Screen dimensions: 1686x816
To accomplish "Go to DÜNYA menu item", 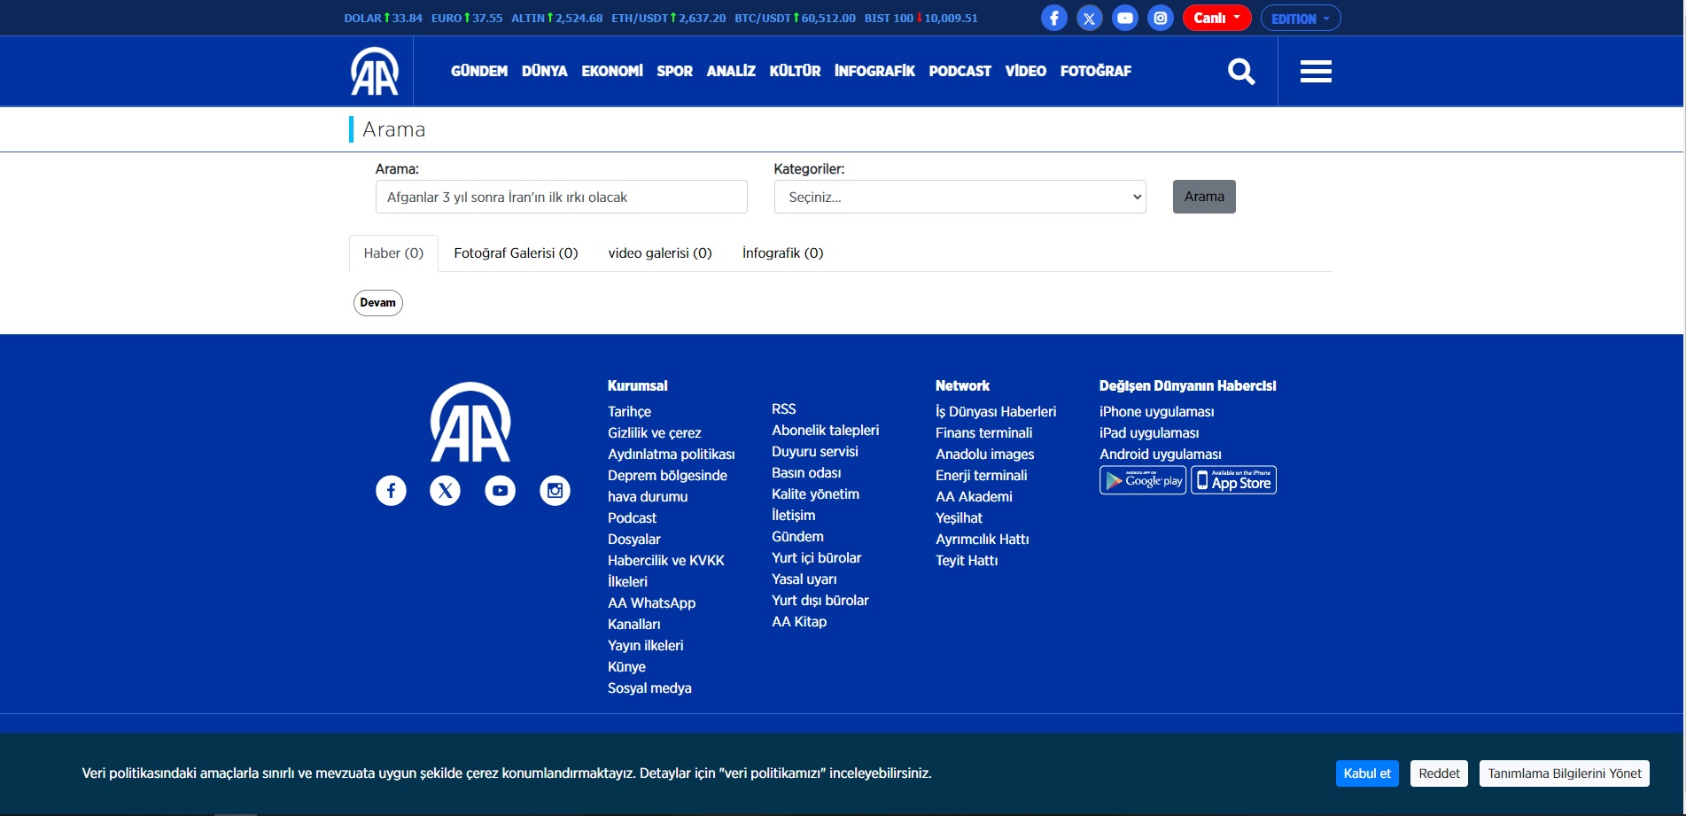I will (x=544, y=71).
